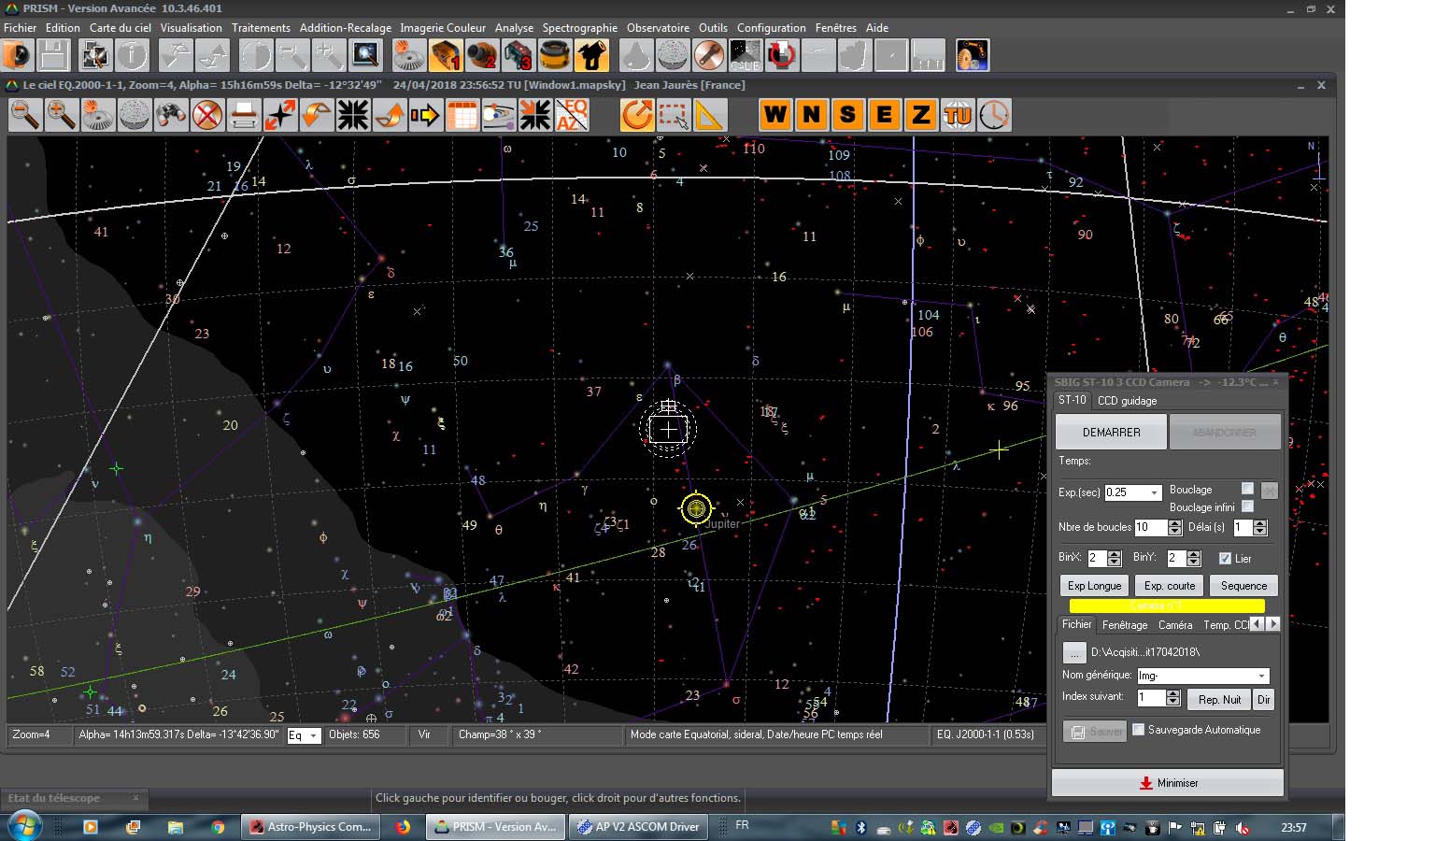Click the EQ/AZ coordinate mode icon

(x=572, y=115)
